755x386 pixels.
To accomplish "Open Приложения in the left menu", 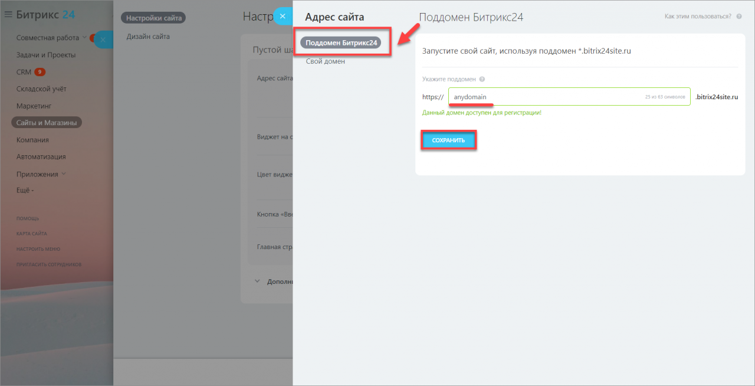I will 37,174.
